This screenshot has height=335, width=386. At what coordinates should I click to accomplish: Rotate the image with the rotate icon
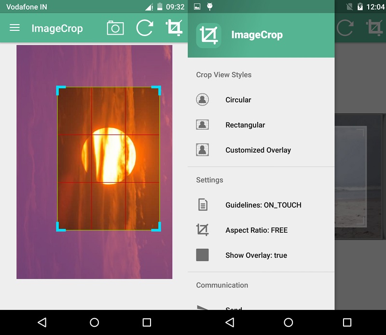(145, 28)
